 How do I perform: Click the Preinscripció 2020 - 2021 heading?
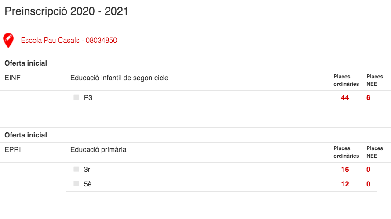(66, 11)
